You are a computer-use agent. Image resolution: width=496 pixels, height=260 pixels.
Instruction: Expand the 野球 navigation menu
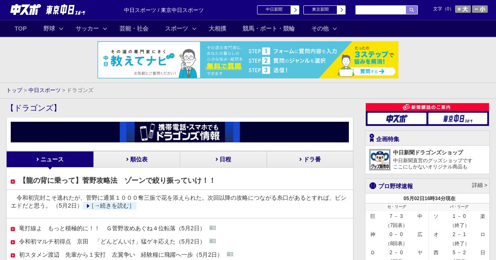(53, 28)
